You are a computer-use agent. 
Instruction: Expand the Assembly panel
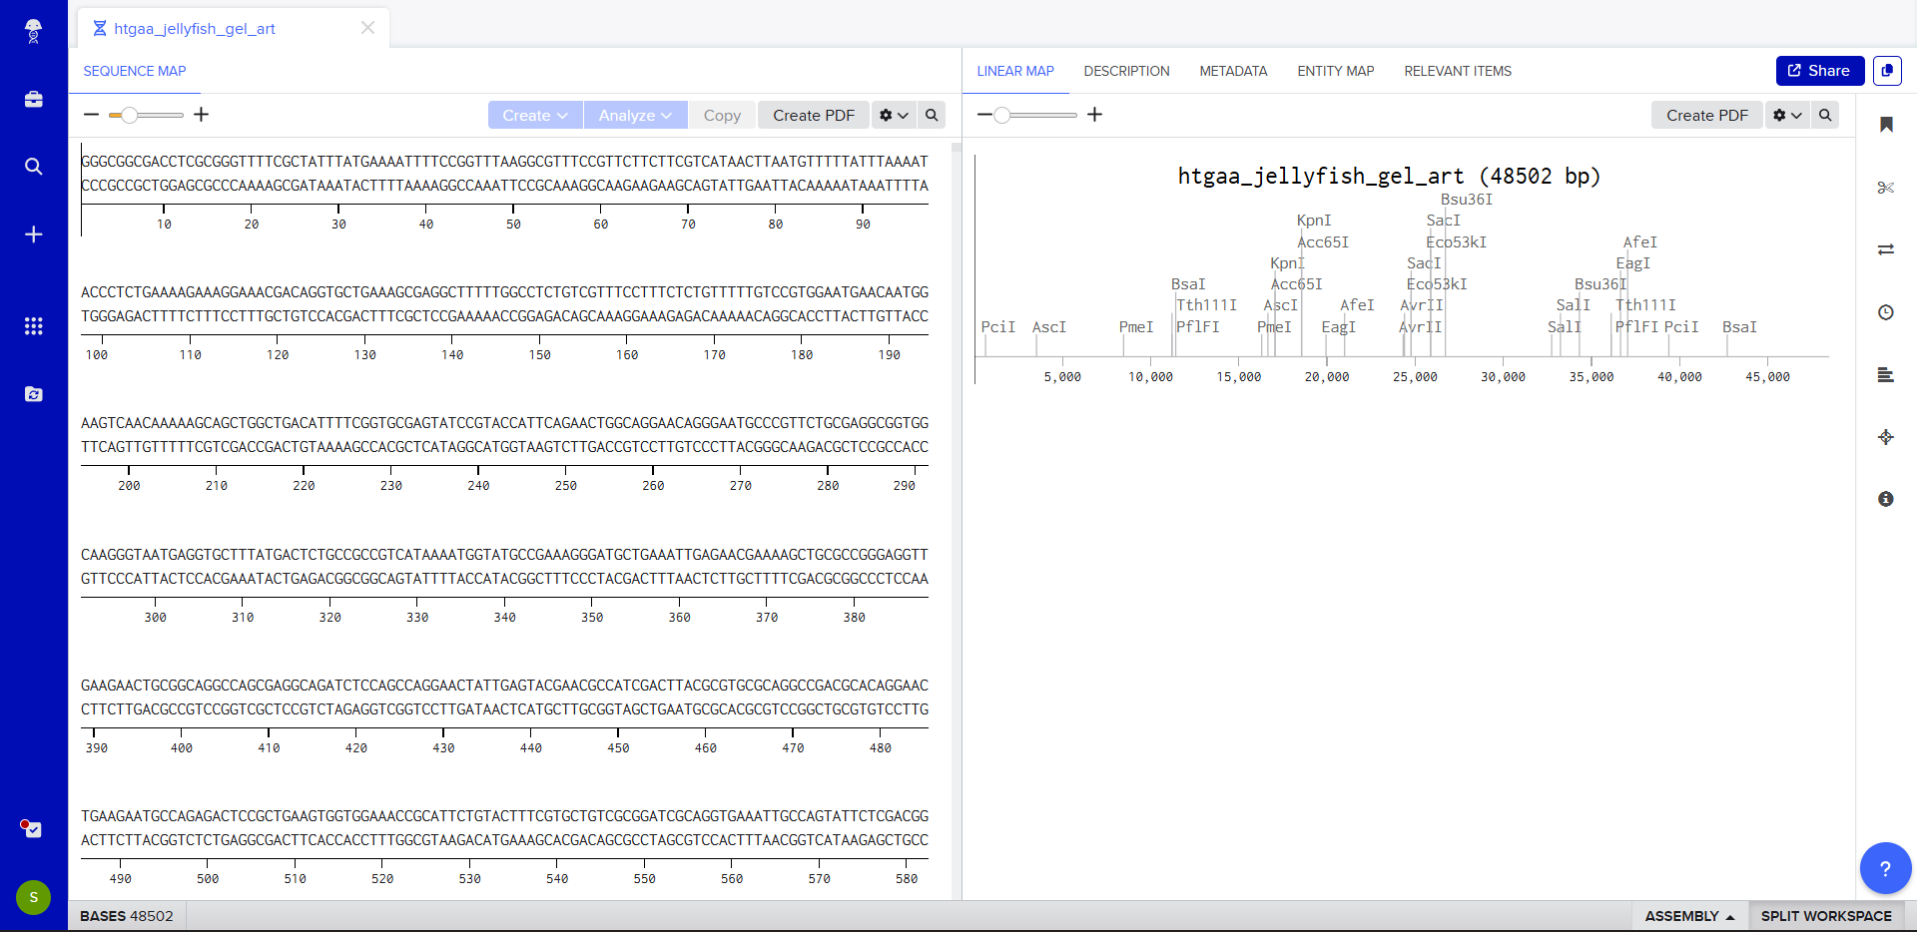tap(1689, 916)
